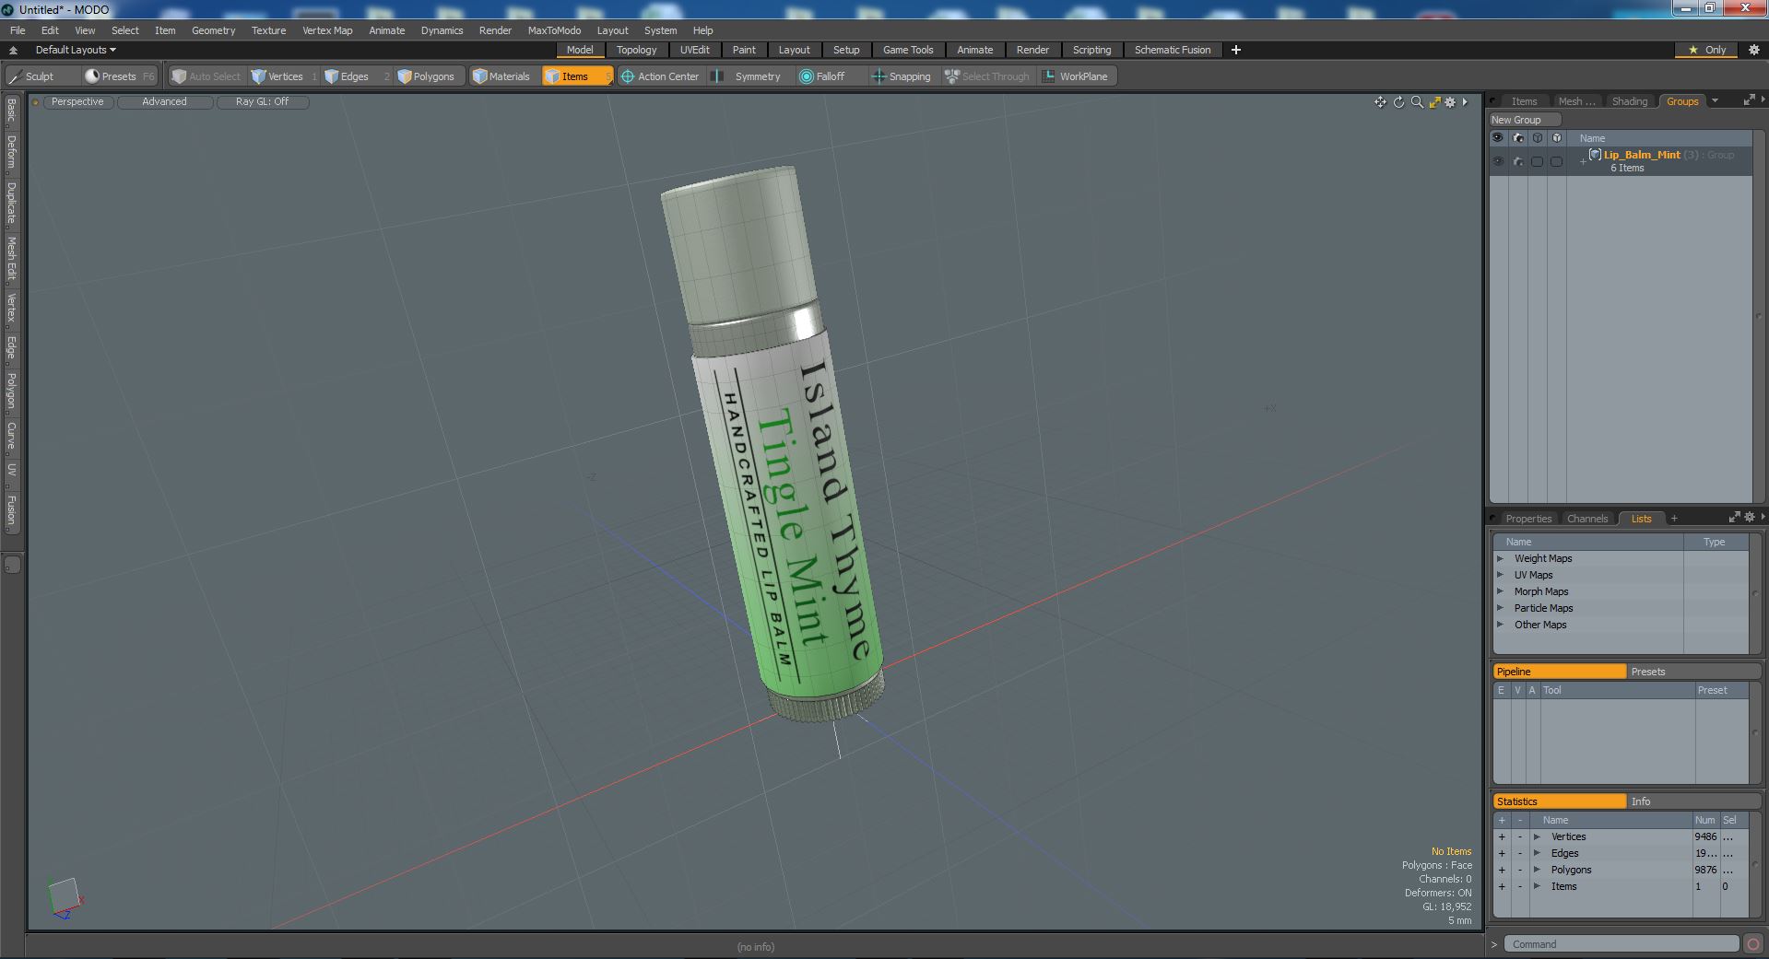The height and width of the screenshot is (959, 1769).
Task: Click the viewport pan/move control icon
Action: pyautogui.click(x=1380, y=102)
